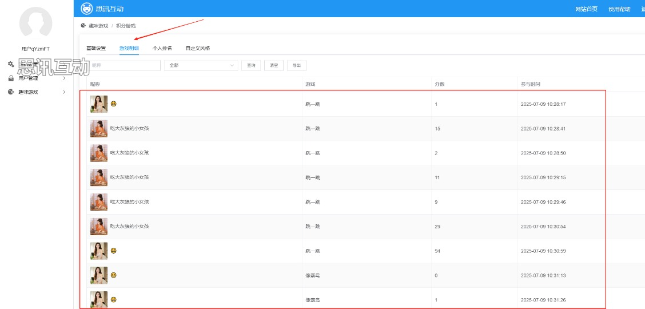Click the timestamp 2025-07-09 10:28:17

(x=543, y=104)
